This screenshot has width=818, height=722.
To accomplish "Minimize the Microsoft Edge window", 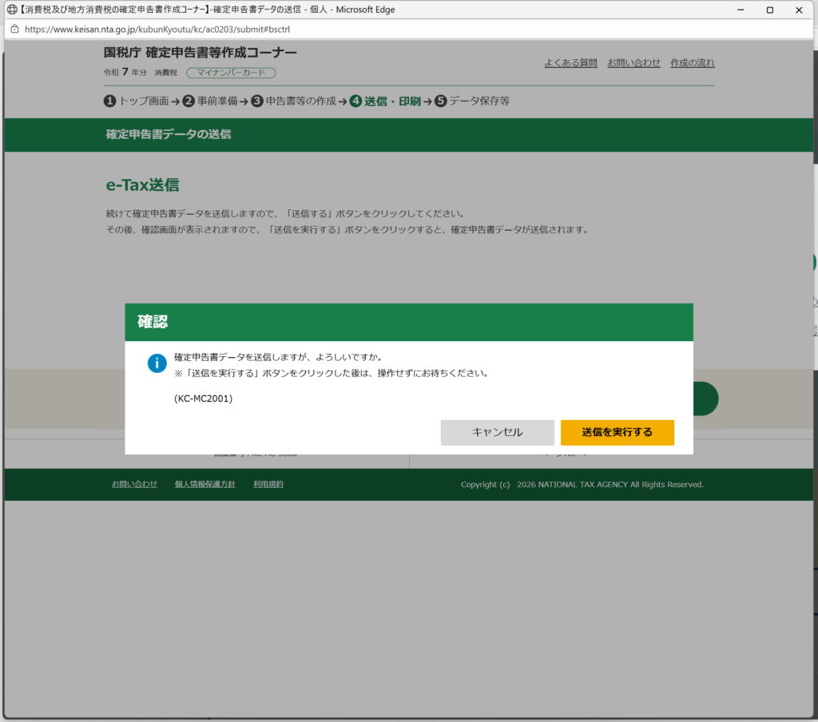I will click(x=735, y=10).
